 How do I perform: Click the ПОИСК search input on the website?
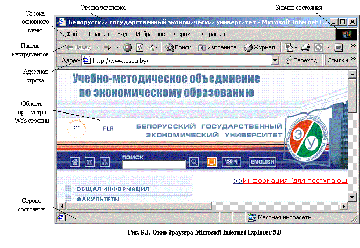click(154, 164)
